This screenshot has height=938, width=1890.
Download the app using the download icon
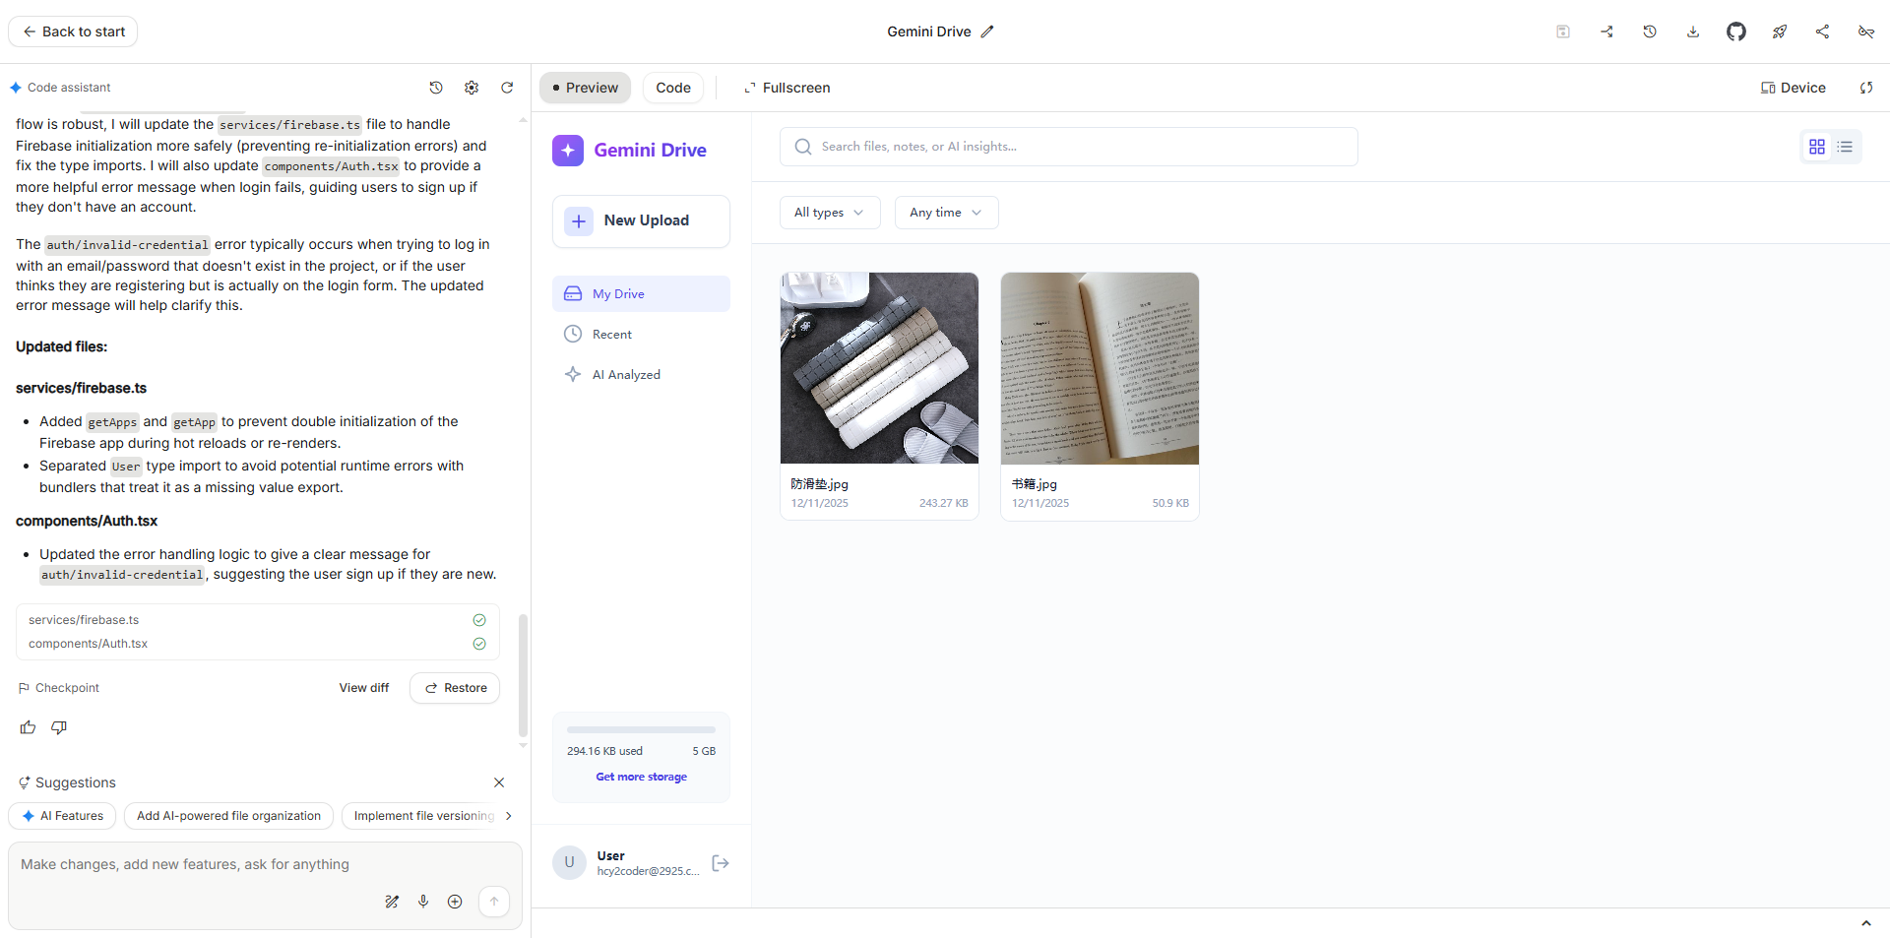(1693, 31)
